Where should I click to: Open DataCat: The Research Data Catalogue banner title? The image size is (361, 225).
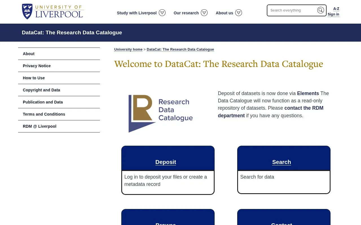(72, 33)
